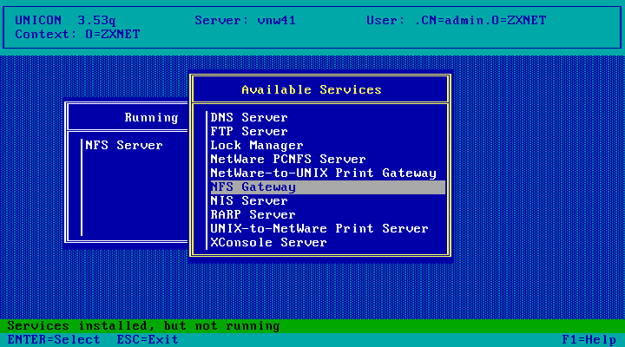Viewport: 625px width, 347px height.
Task: Click the Available Services title
Action: (x=312, y=89)
